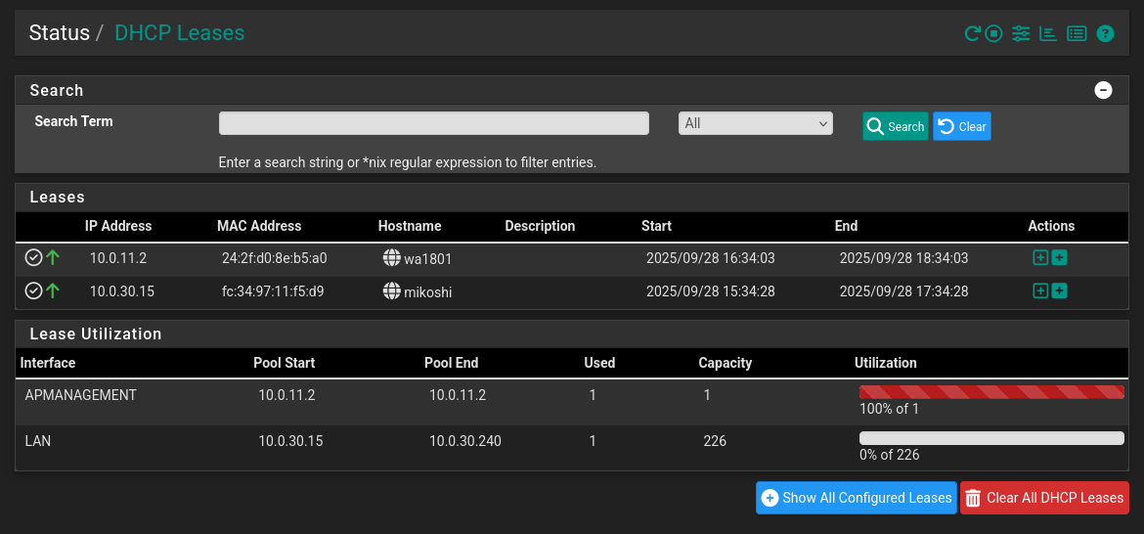This screenshot has width=1144, height=534.
Task: Open related log entries icon
Action: click(x=1077, y=34)
